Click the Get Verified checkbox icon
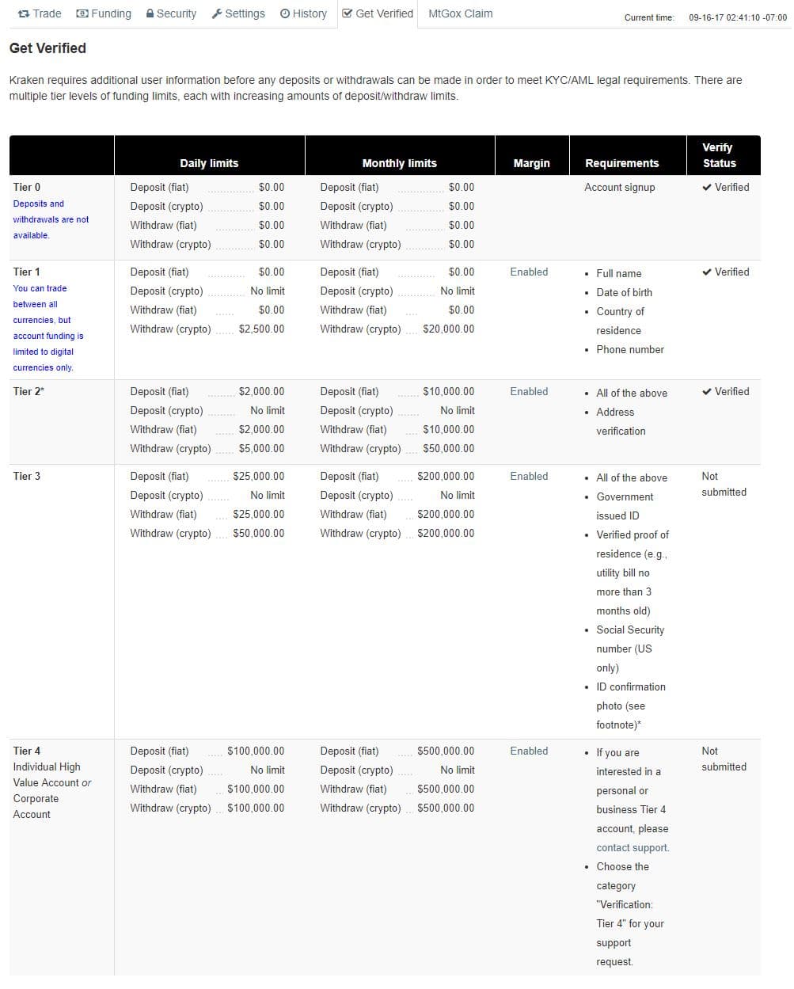The height and width of the screenshot is (989, 794). point(348,13)
